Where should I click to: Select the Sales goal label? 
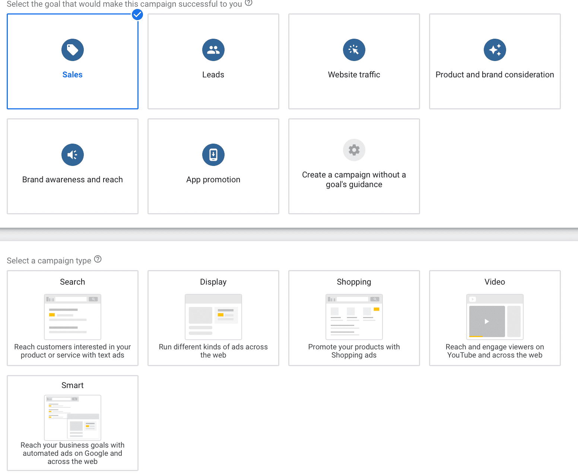(x=73, y=75)
